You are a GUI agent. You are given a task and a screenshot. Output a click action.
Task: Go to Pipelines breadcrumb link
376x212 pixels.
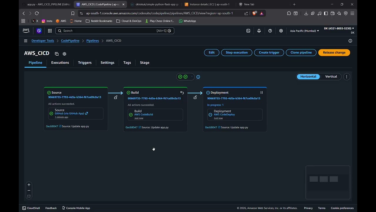(93, 41)
